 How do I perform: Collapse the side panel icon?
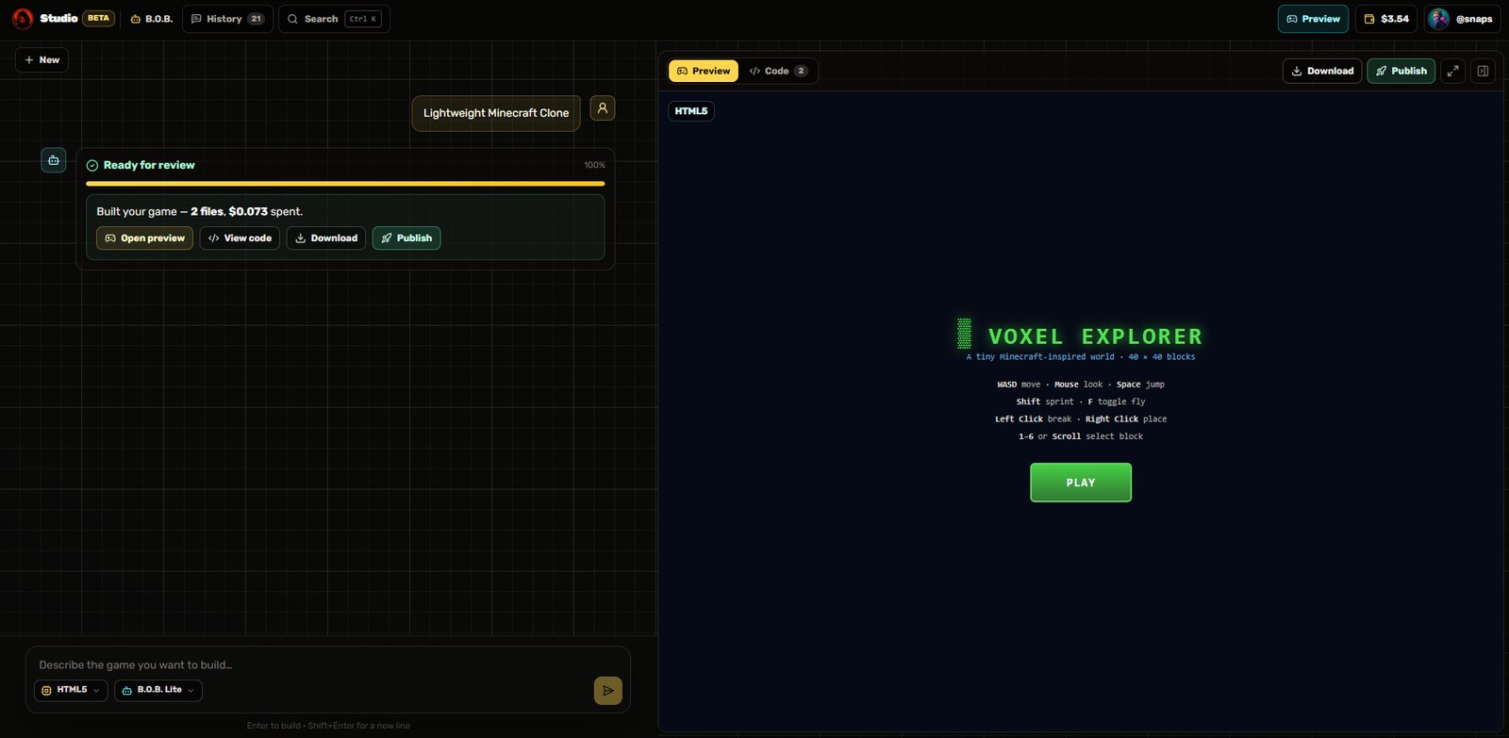(1483, 72)
